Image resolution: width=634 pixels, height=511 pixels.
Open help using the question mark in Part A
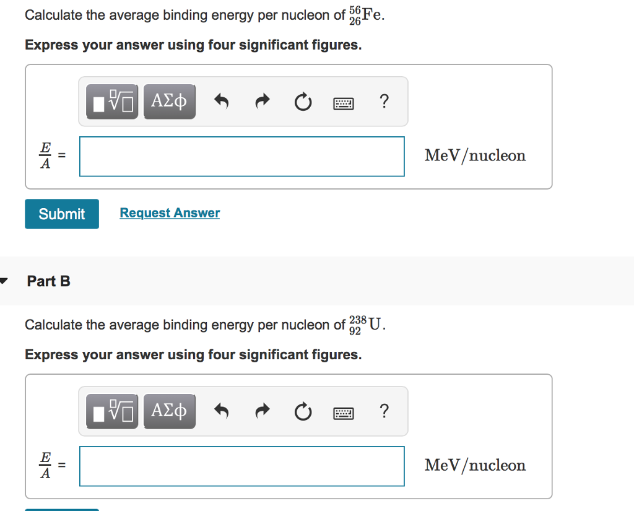point(384,101)
